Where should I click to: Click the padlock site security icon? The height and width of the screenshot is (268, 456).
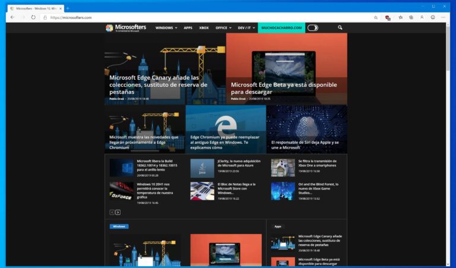tap(45, 17)
